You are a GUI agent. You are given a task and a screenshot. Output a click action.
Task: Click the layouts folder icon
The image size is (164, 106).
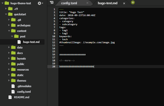tap(13, 58)
